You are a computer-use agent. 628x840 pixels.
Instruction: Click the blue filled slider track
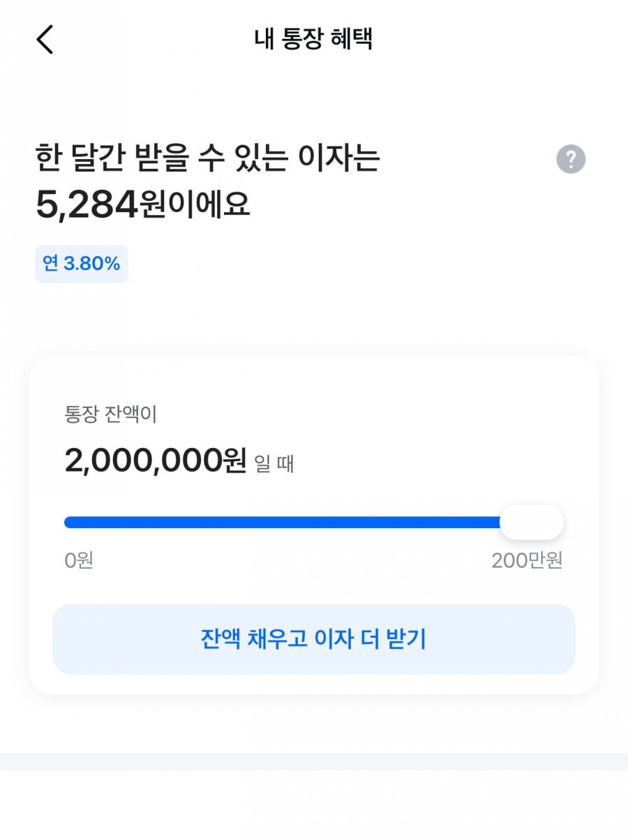[x=283, y=523]
